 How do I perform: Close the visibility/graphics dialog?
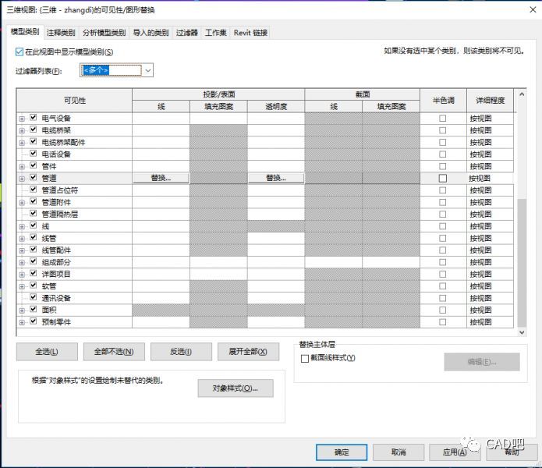tap(533, 9)
